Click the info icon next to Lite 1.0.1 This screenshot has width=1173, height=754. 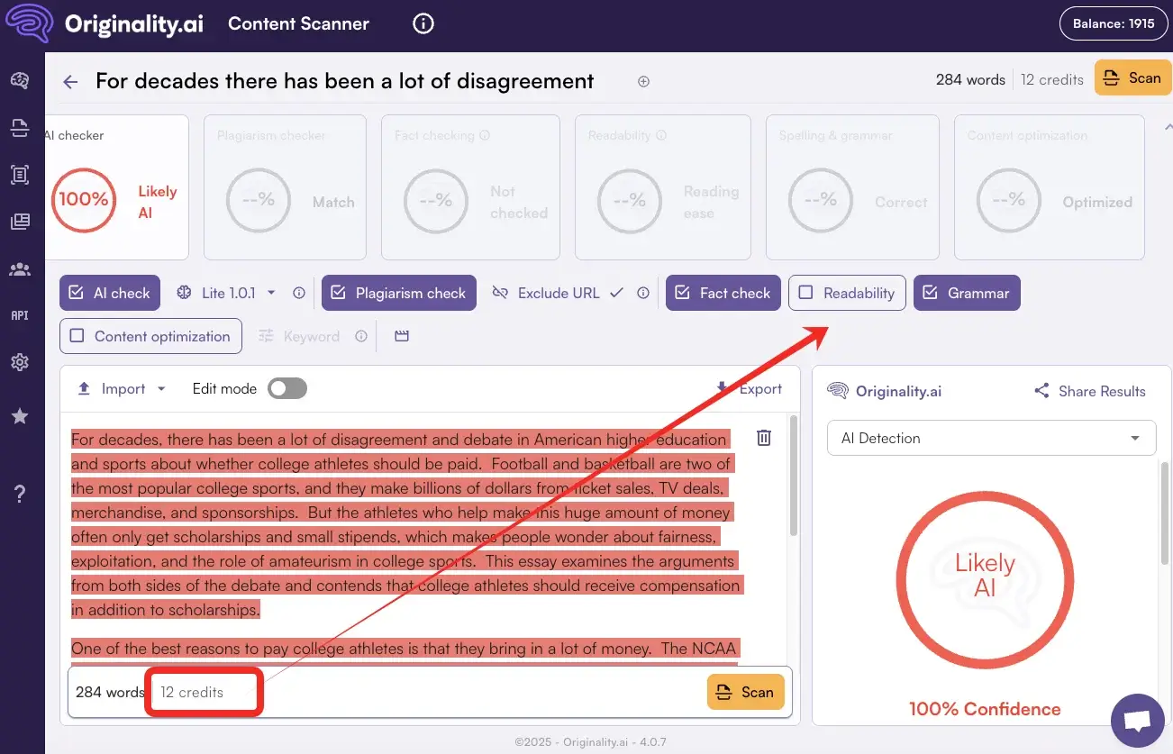[x=298, y=293]
